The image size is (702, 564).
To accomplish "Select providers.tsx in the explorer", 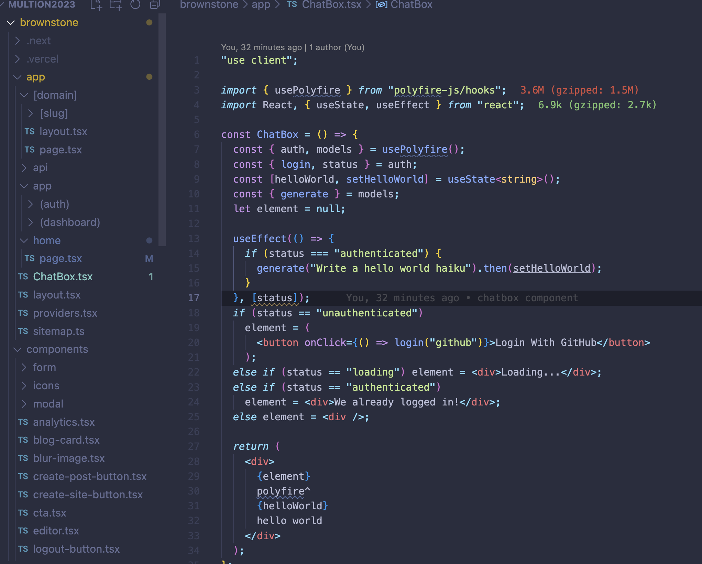I will [x=65, y=313].
